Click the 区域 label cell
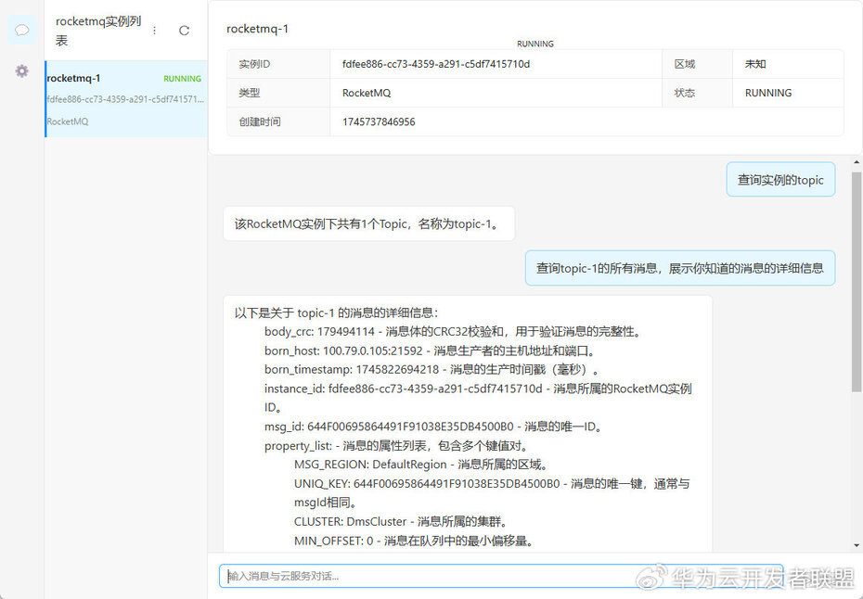 click(x=697, y=64)
